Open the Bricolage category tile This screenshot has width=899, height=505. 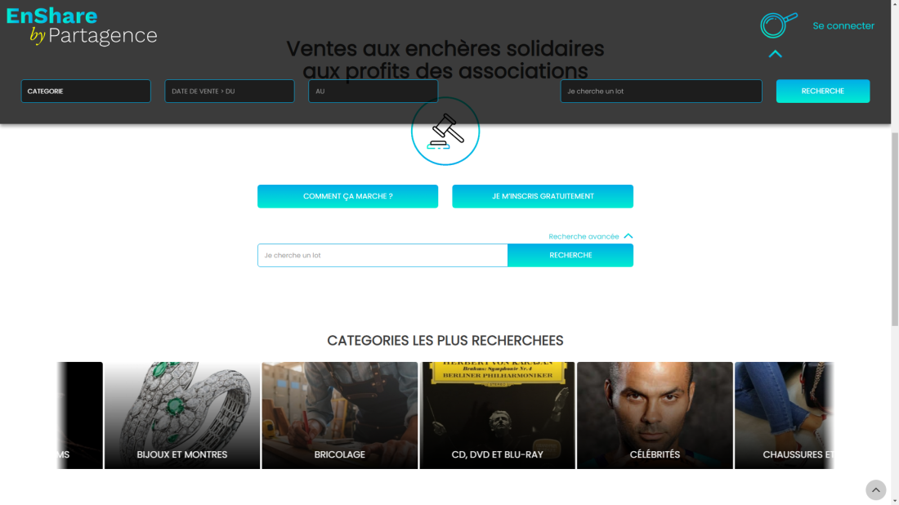click(x=339, y=415)
